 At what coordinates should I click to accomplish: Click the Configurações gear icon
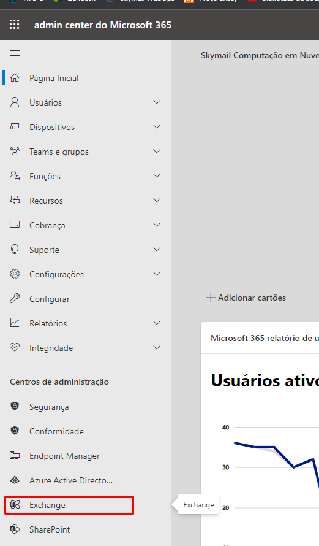[x=15, y=274]
